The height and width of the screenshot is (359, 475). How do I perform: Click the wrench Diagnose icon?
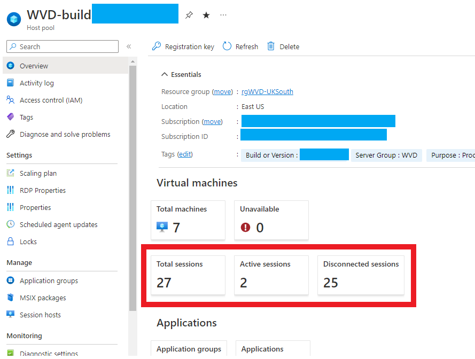click(x=10, y=134)
